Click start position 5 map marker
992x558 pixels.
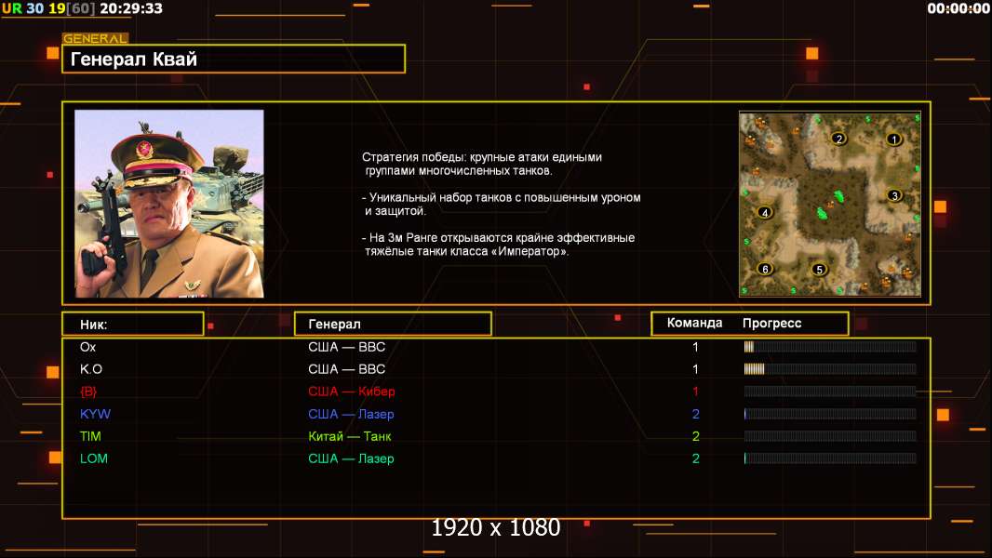[819, 270]
